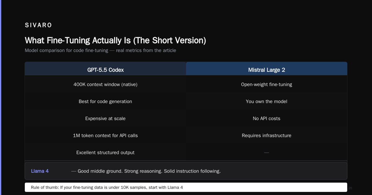Screen dimensions: 372x195
Task: Click the 'Model comparison for code fine-tuning' subtitle
Action: pos(100,50)
